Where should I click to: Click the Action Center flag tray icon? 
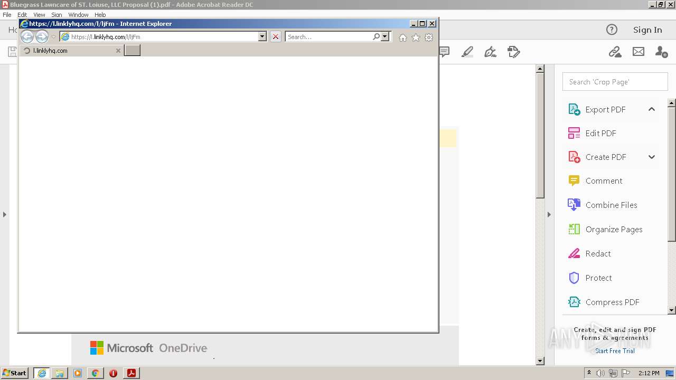point(626,373)
